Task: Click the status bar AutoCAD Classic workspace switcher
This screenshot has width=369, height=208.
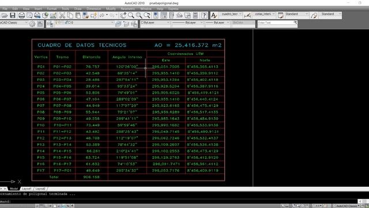Action: [x=347, y=206]
